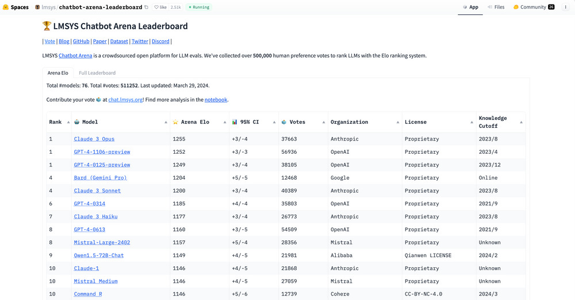Select votes value 56936 cell
575x300 pixels.
pyautogui.click(x=303, y=152)
